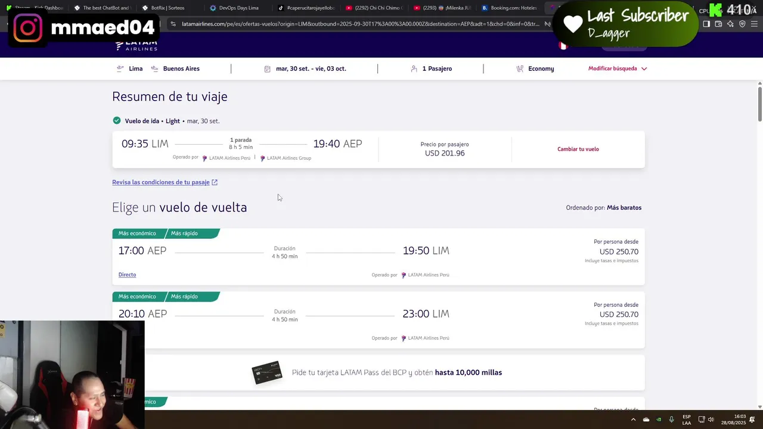Viewport: 763px width, 429px height.
Task: Click the browser address bar URL
Action: [361, 24]
